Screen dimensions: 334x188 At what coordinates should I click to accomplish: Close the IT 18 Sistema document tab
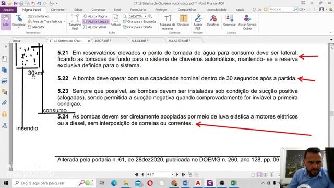click(x=89, y=41)
